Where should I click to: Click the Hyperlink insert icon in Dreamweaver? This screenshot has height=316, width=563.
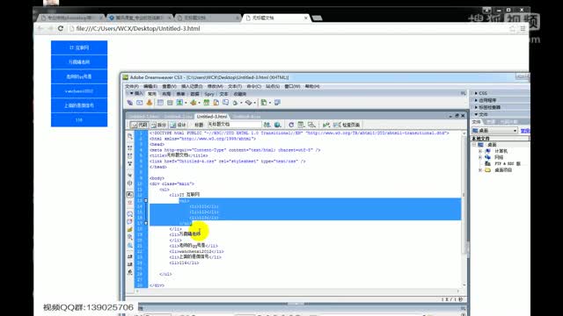click(129, 103)
